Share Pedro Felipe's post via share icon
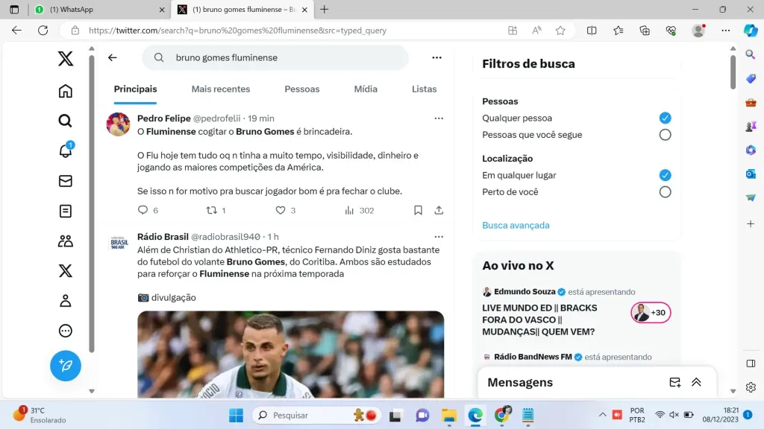The height and width of the screenshot is (429, 764). (x=439, y=210)
